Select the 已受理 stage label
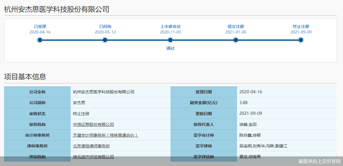This screenshot has height=166, width=343. click(40, 26)
